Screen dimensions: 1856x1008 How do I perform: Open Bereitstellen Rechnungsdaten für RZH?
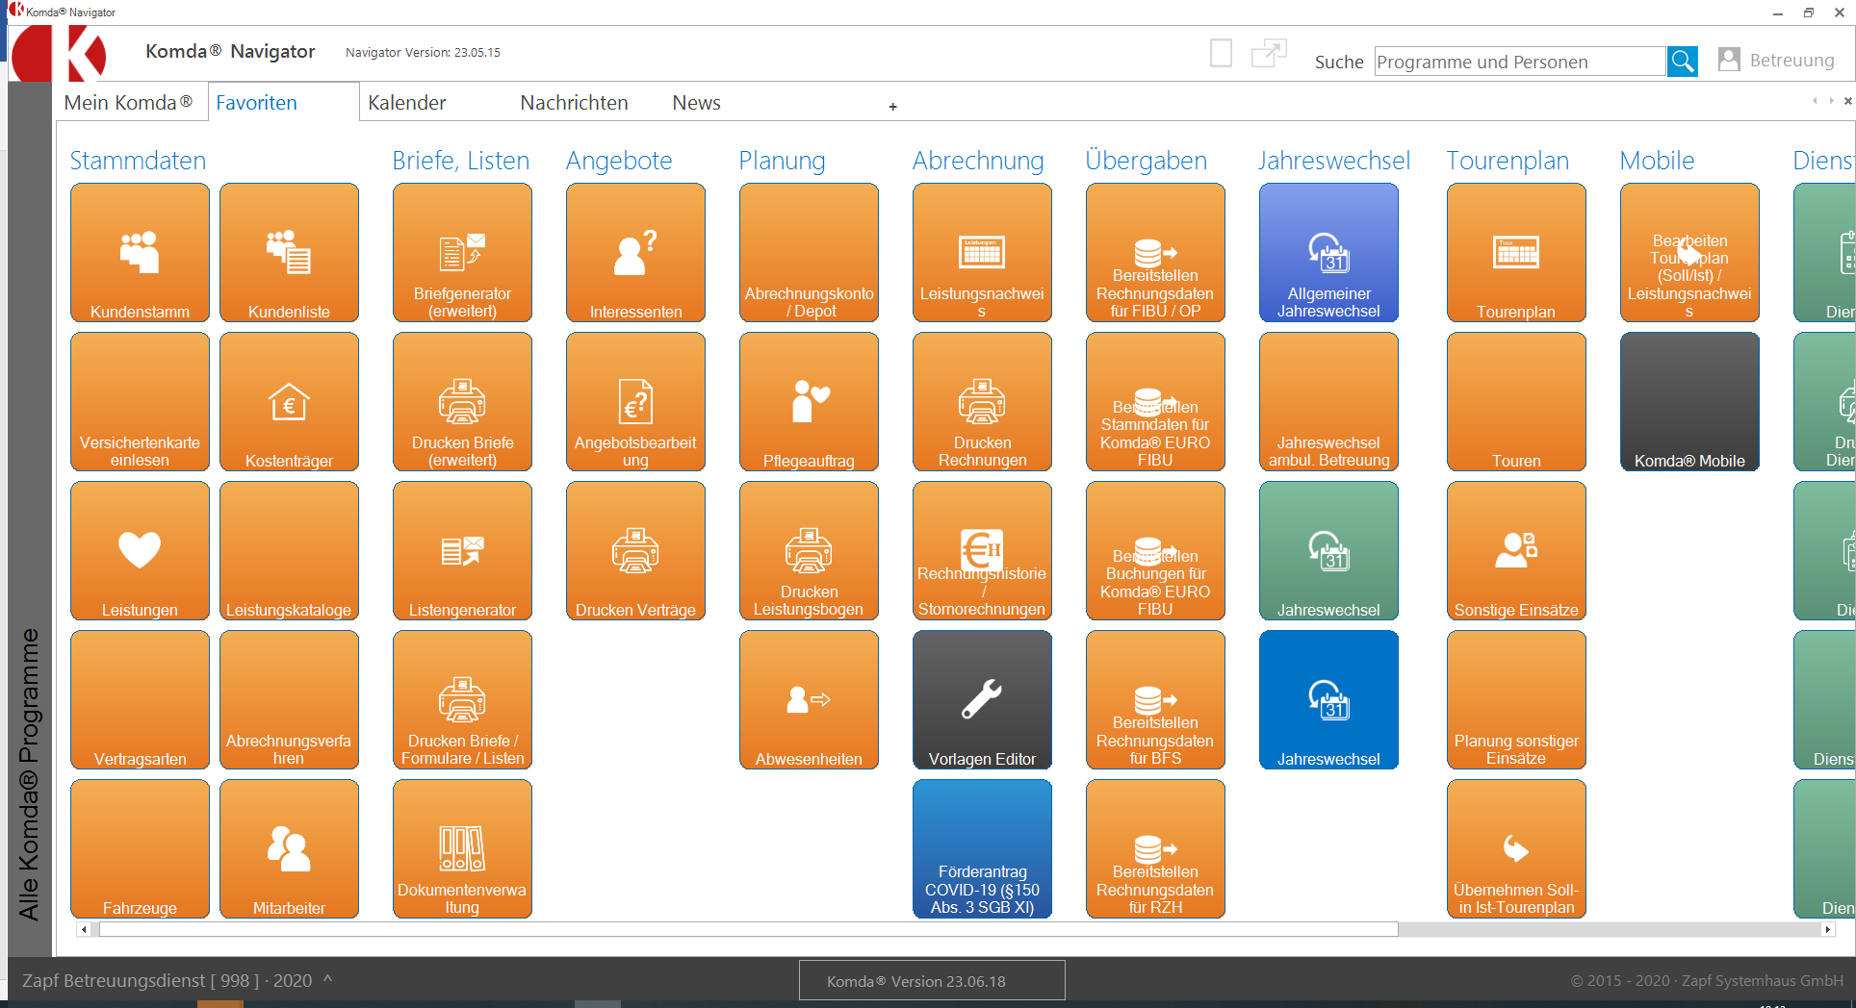click(1155, 848)
